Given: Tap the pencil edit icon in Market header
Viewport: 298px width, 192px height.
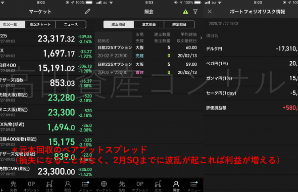Looking at the screenshot, I should pyautogui.click(x=87, y=12).
